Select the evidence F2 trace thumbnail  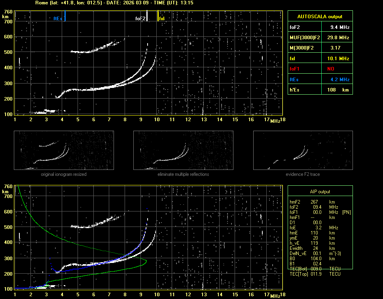pyautogui.click(x=303, y=150)
